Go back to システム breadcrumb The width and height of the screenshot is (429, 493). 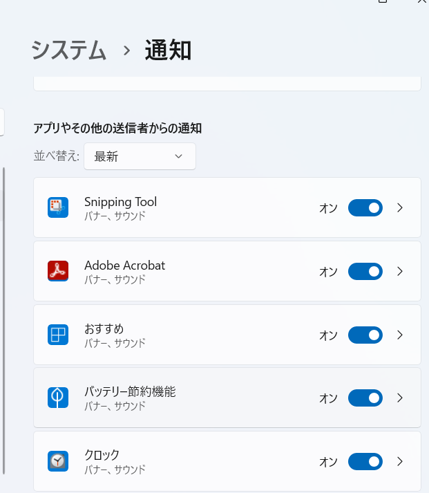tap(69, 50)
